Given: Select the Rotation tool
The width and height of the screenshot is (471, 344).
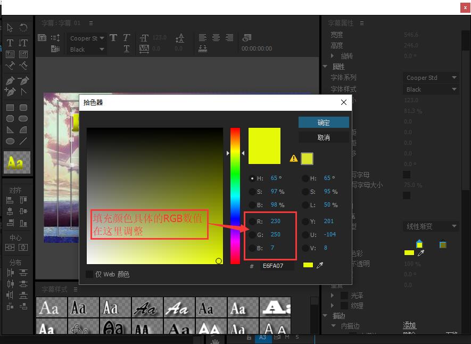Looking at the screenshot, I should coord(23,28).
